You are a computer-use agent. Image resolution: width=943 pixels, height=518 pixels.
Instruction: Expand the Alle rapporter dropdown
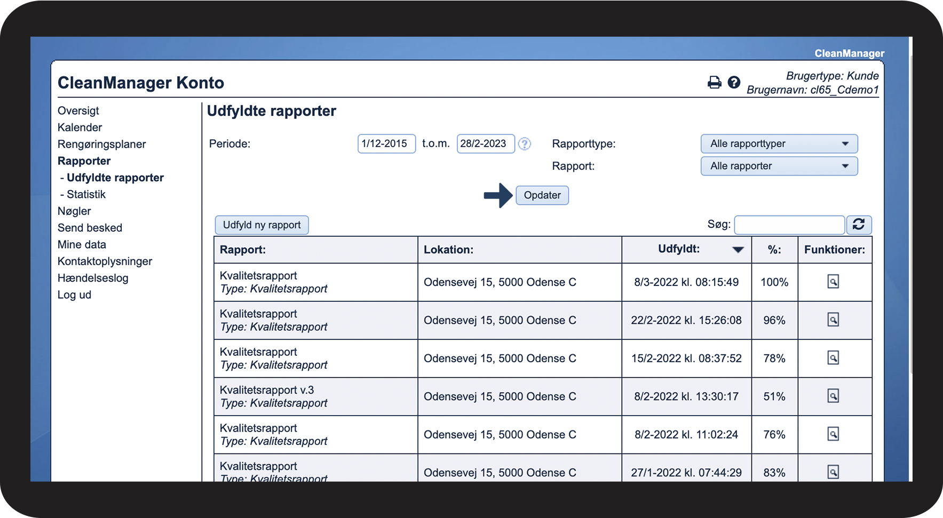point(779,166)
